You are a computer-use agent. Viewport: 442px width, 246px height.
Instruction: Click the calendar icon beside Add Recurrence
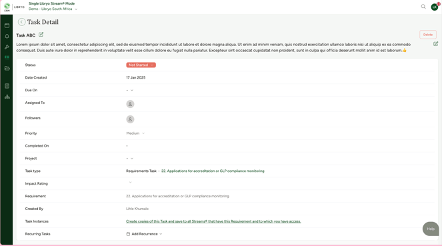[128, 234]
